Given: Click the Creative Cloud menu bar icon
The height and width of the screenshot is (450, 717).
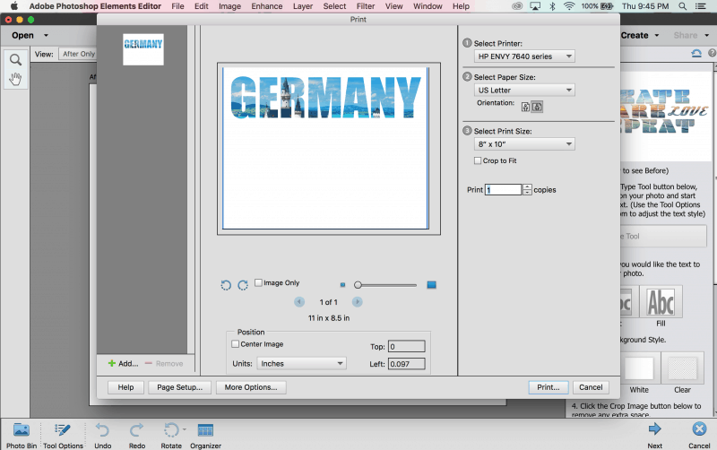Looking at the screenshot, I should 517,6.
